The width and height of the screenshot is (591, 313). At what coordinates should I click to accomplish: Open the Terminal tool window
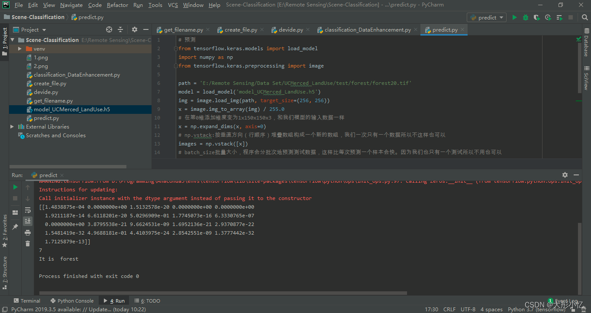[27, 300]
